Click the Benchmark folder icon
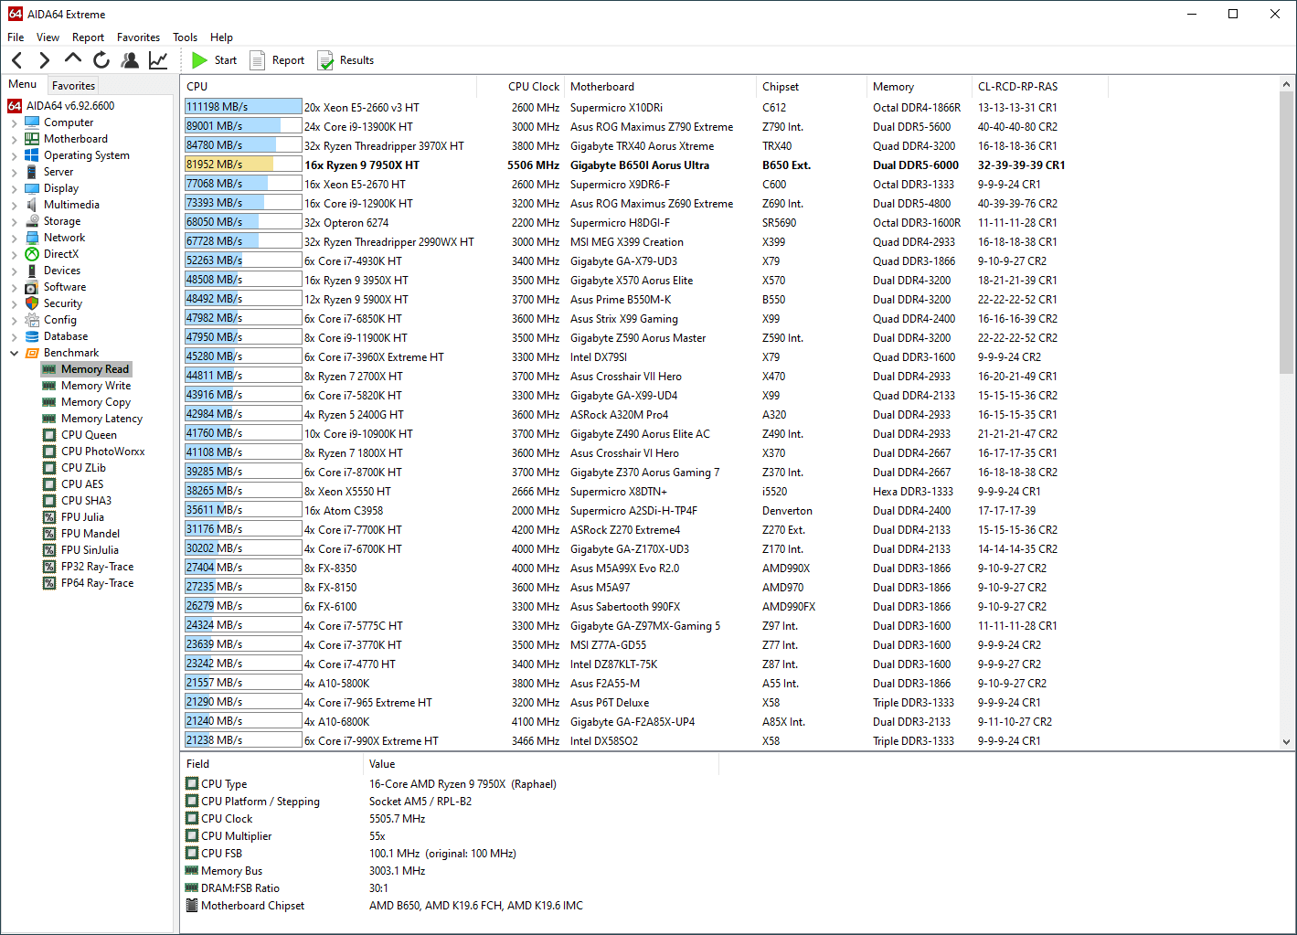Screen dimensions: 1297x935 [33, 353]
